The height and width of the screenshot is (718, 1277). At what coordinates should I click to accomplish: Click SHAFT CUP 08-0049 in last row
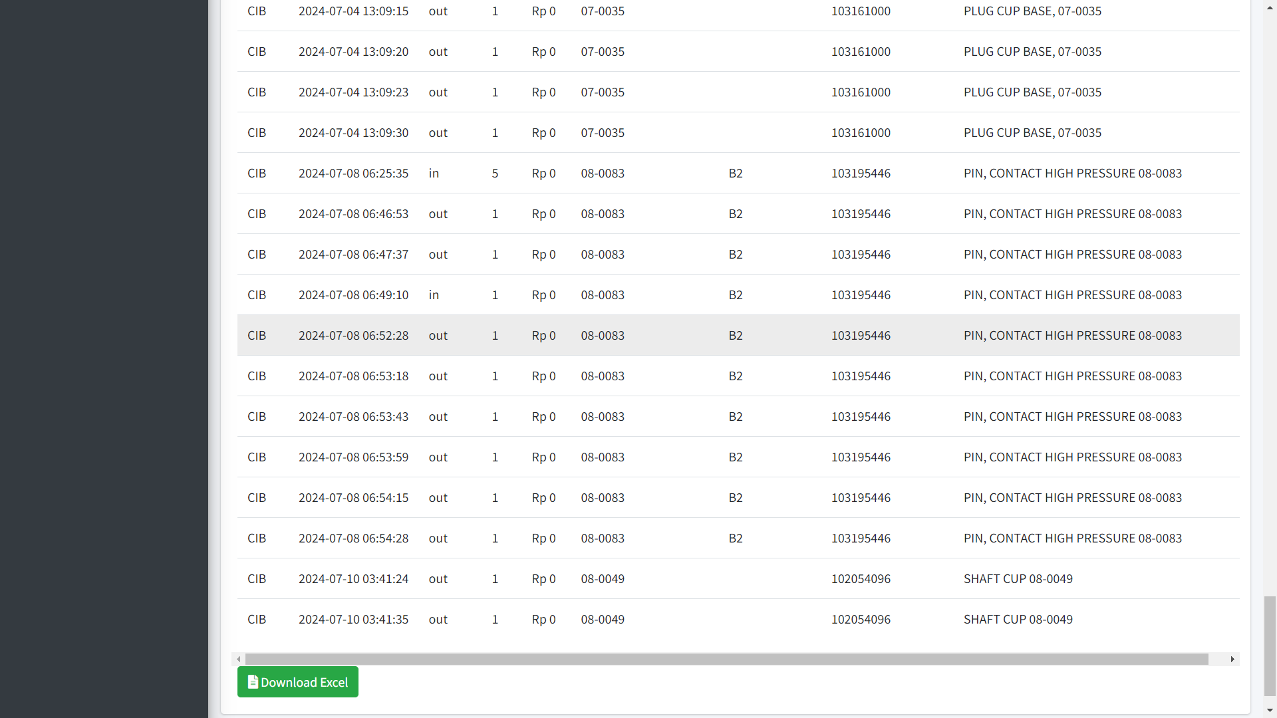click(1018, 620)
